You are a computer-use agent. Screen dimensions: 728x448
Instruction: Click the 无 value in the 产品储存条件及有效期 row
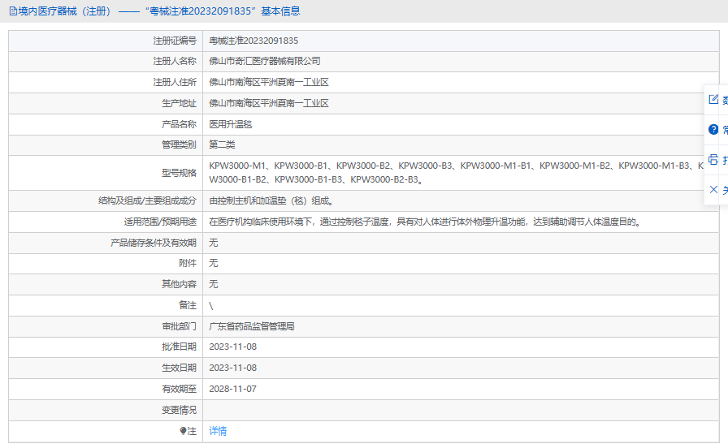pos(213,243)
